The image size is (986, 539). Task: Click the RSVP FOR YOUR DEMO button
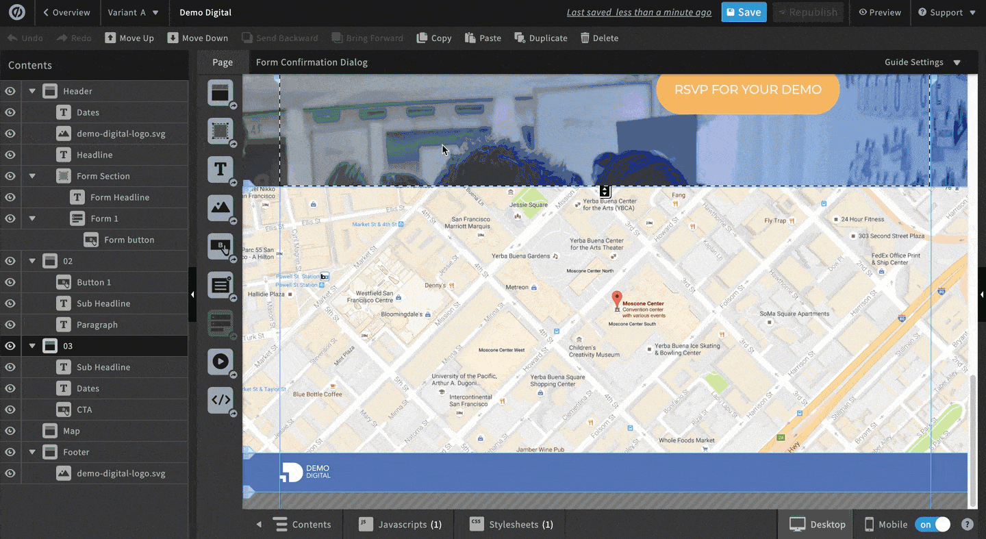pyautogui.click(x=748, y=90)
